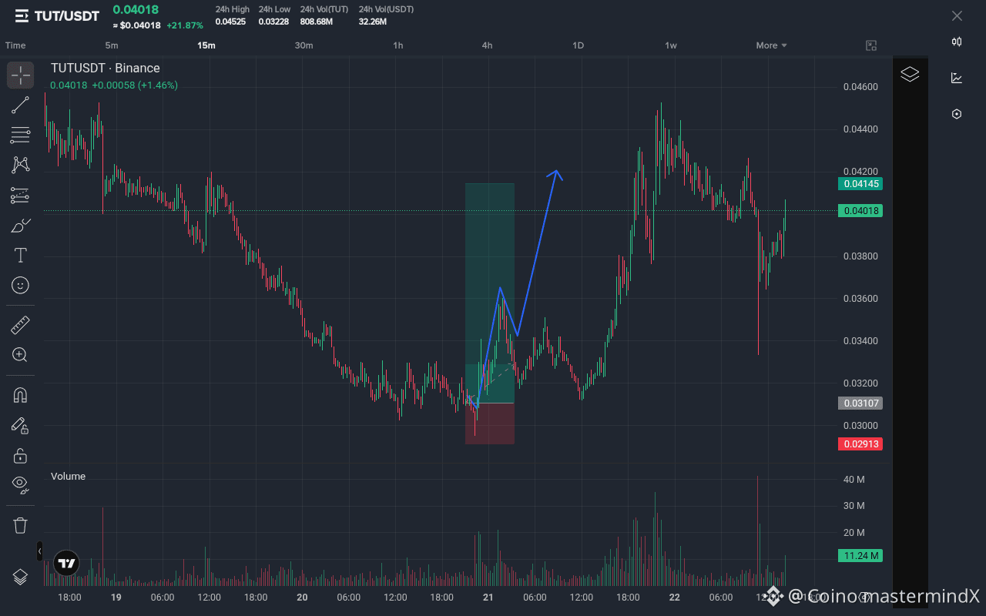Screen dimensions: 986x616
Task: Open the layers panel icon at right
Action: pyautogui.click(x=910, y=74)
